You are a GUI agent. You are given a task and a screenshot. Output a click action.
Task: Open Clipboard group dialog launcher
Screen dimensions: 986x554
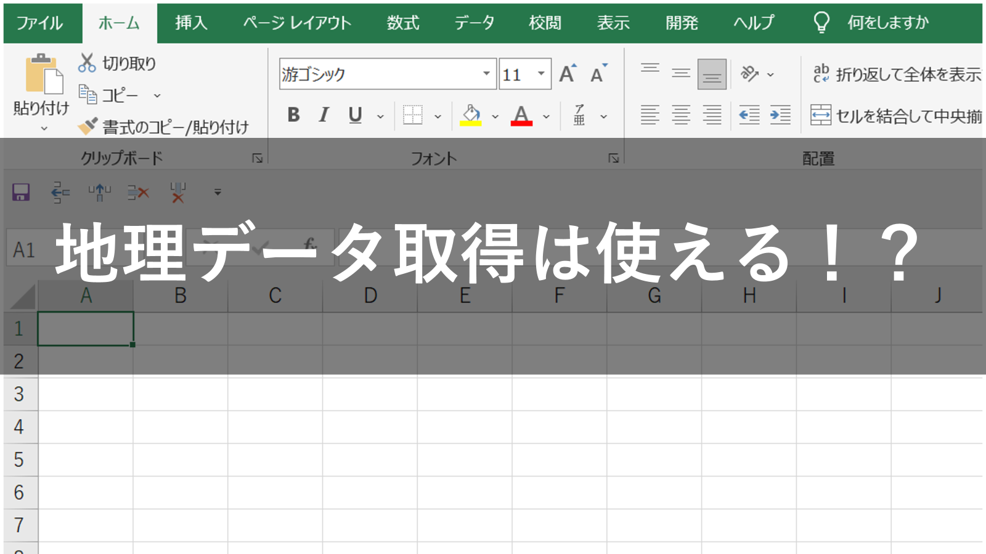pyautogui.click(x=258, y=158)
